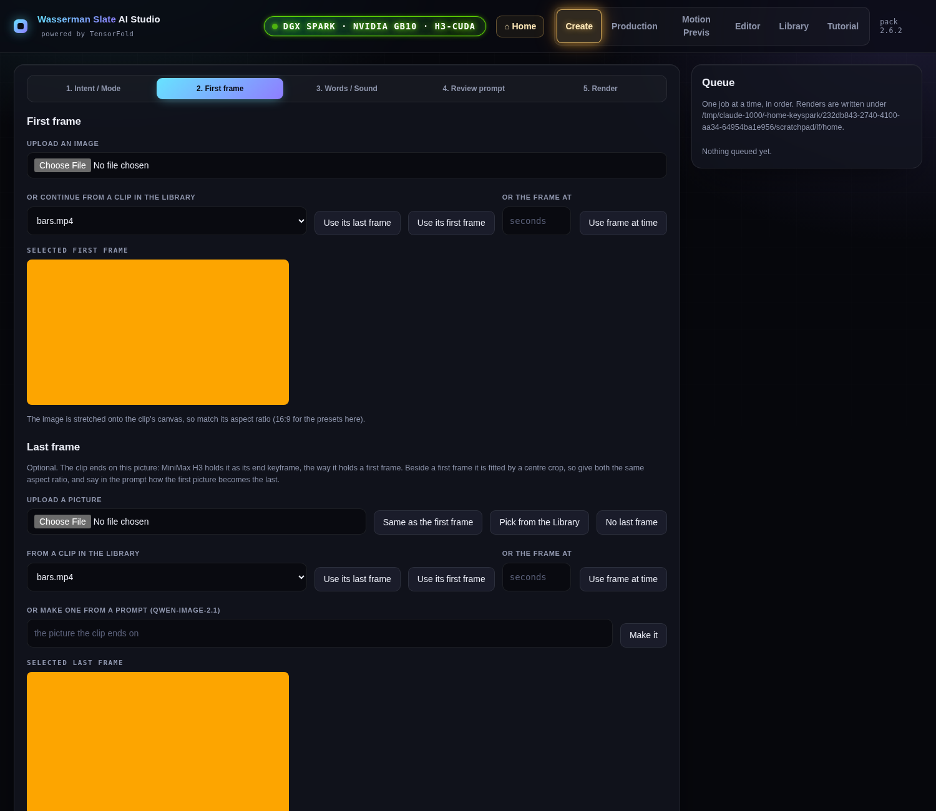
Task: Click the "Nothing queued yet." text
Action: pos(737,152)
